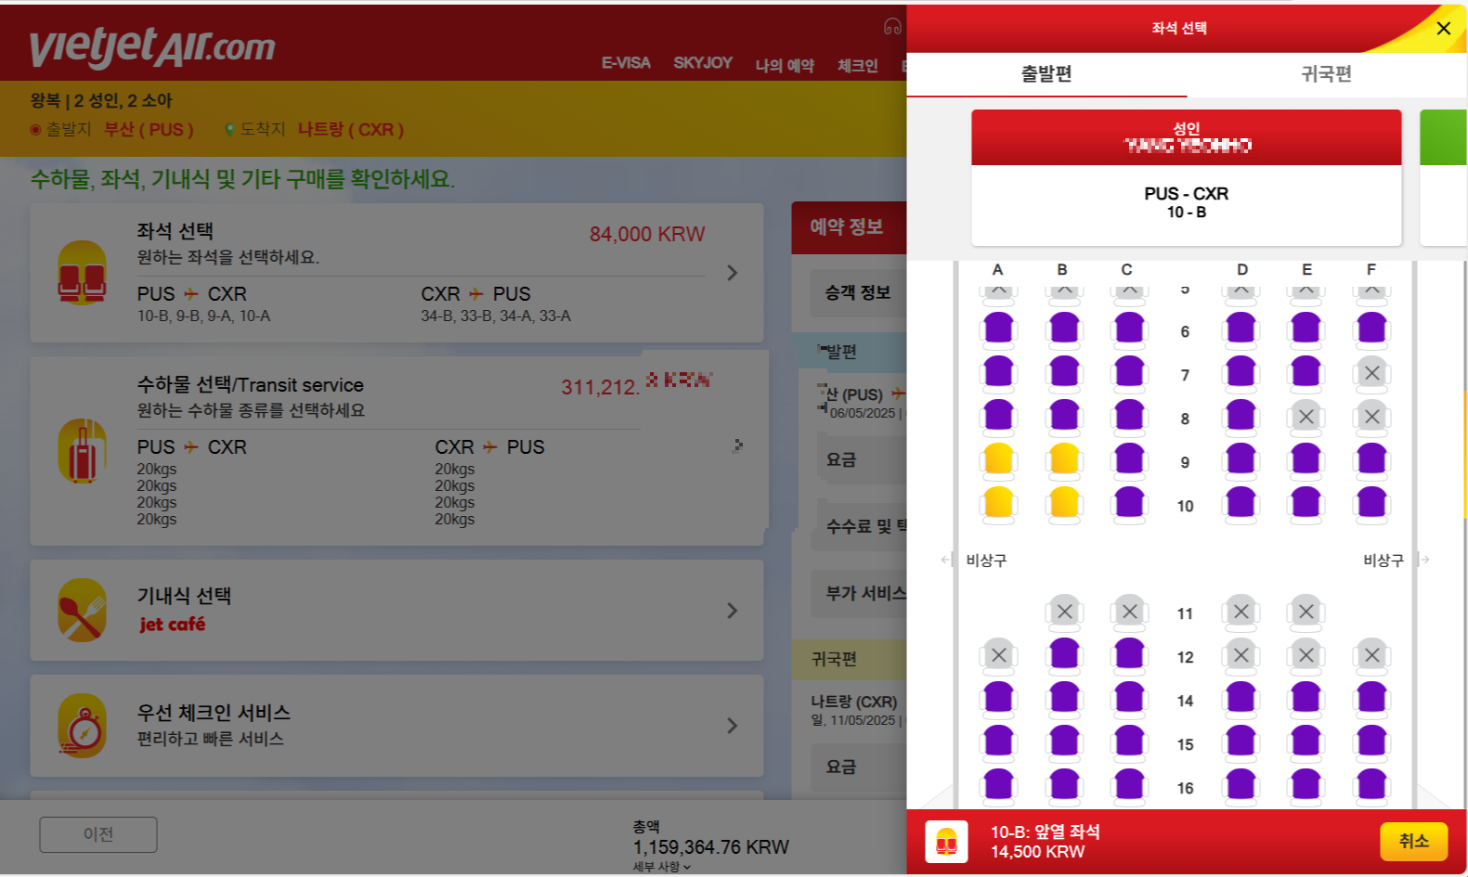Expand the 우선 체크인 서비스 card arrow
Image resolution: width=1468 pixels, height=877 pixels.
click(x=732, y=725)
